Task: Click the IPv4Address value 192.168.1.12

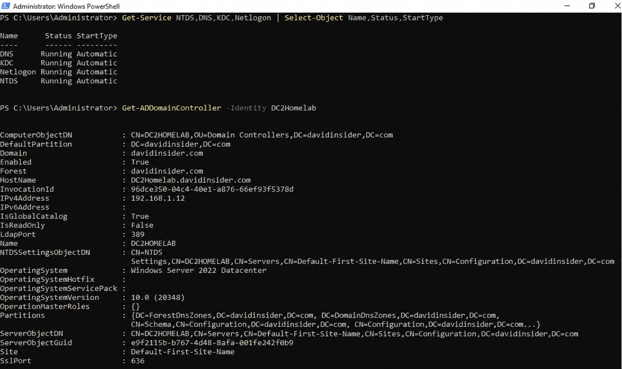Action: (x=158, y=198)
